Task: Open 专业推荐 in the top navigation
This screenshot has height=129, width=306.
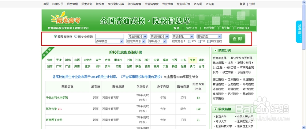Action: [x=168, y=4]
